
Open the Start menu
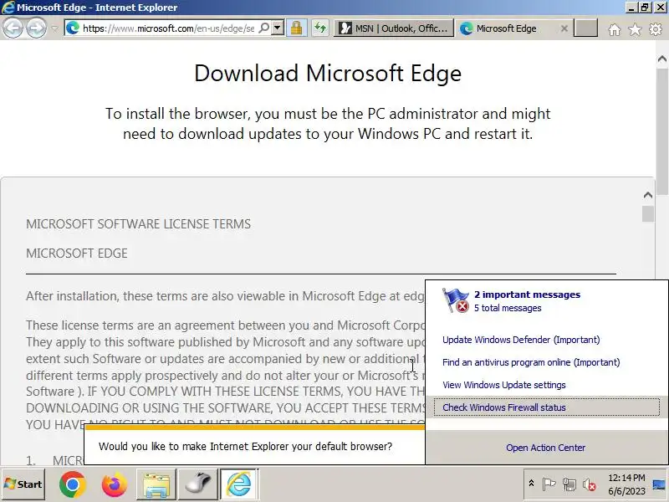[x=23, y=484]
